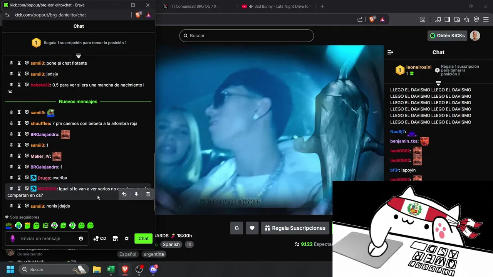
Task: Click BRGalejandro username with emote message
Action: click(45, 134)
